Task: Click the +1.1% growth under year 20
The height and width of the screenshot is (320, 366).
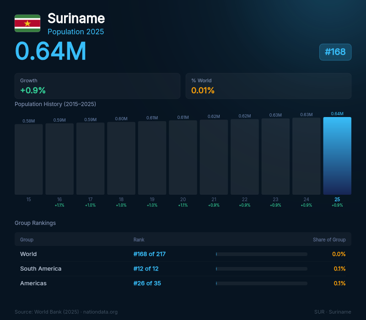Action: pyautogui.click(x=183, y=205)
